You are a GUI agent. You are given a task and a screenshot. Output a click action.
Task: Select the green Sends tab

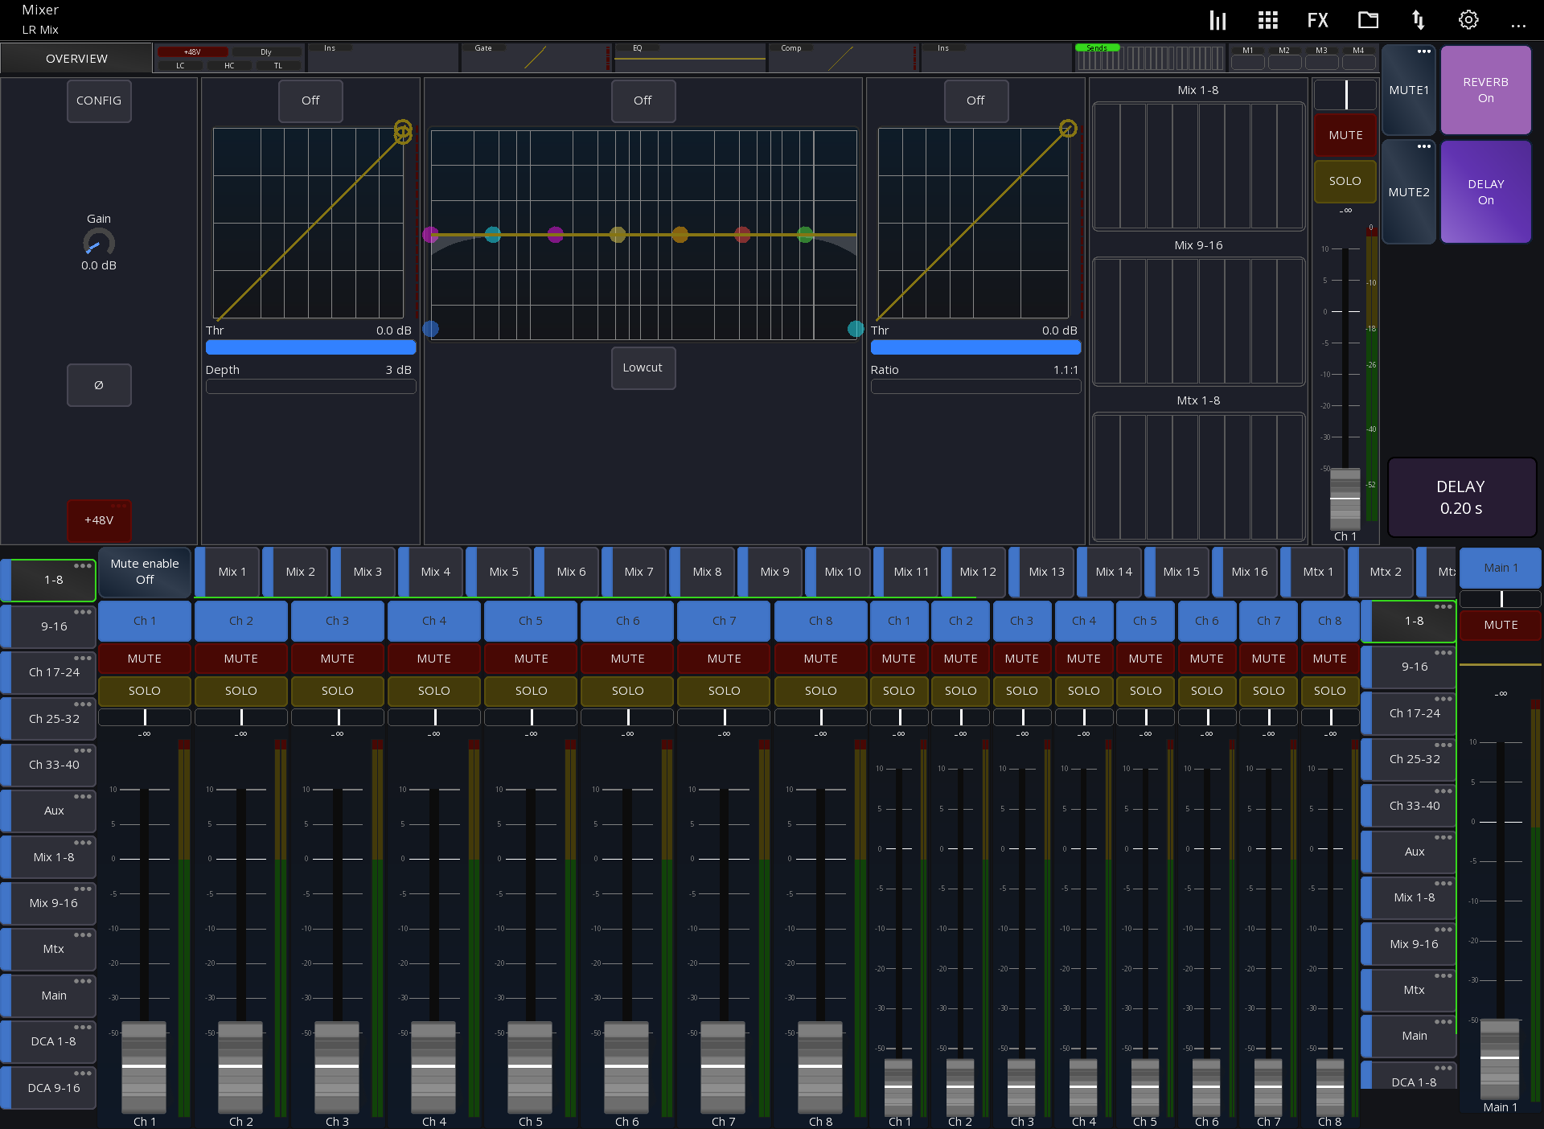click(1097, 47)
